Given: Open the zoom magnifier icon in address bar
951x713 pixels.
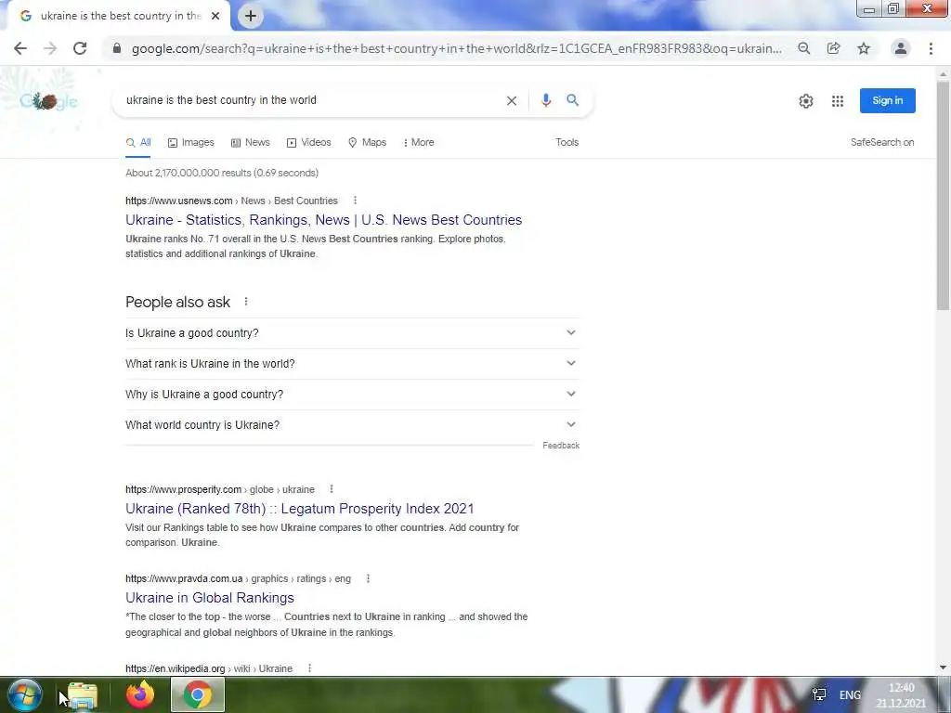Looking at the screenshot, I should (803, 48).
